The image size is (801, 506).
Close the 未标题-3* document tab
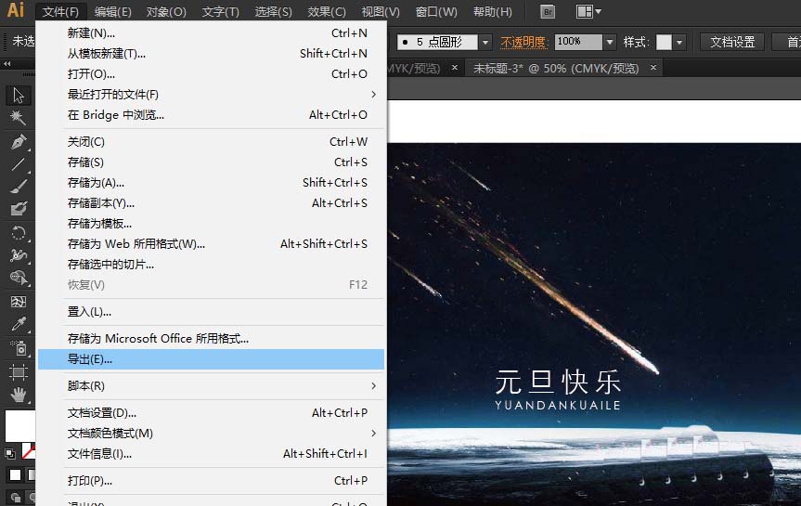point(652,67)
